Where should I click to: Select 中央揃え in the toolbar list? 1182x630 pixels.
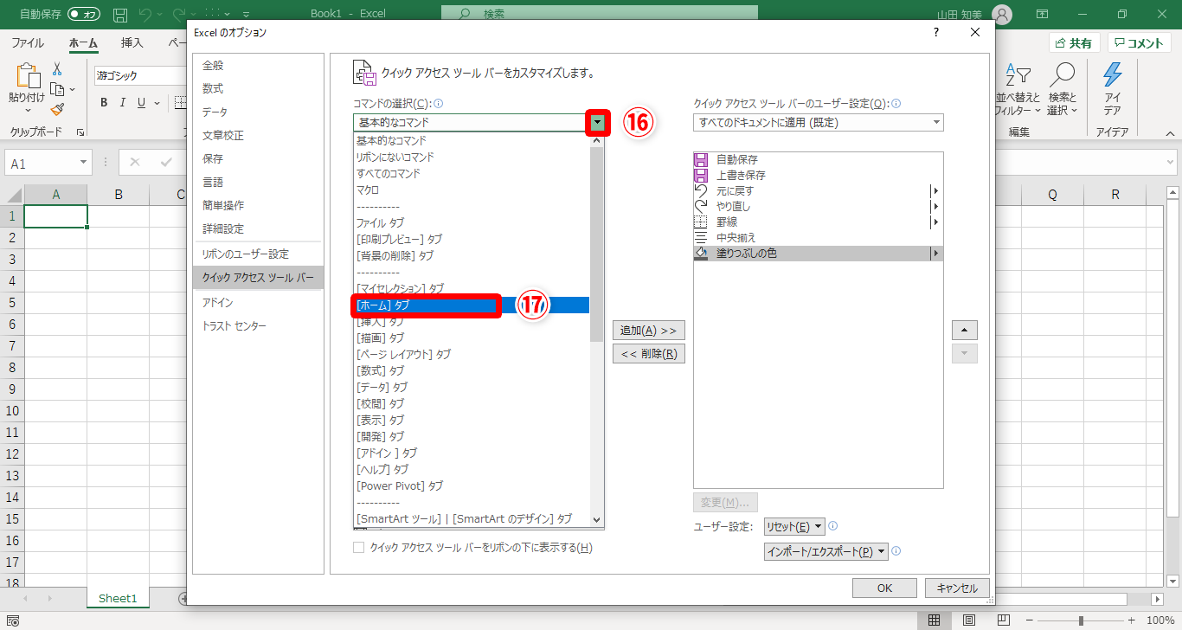[x=818, y=238]
